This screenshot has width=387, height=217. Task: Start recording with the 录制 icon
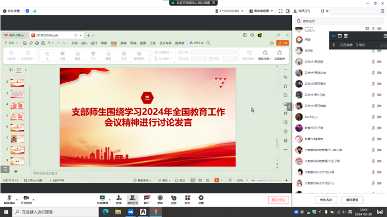point(160,199)
